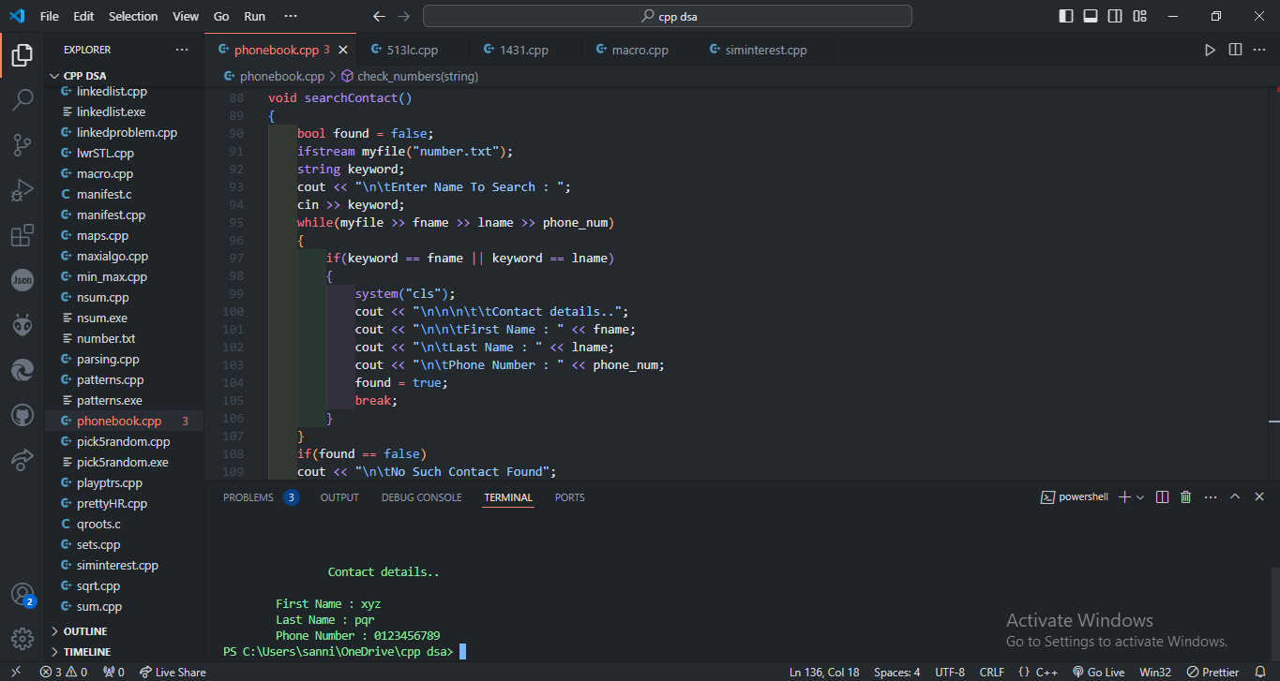Switch to the OUTPUT panel tab
Viewport: 1280px width, 681px height.
tap(339, 497)
